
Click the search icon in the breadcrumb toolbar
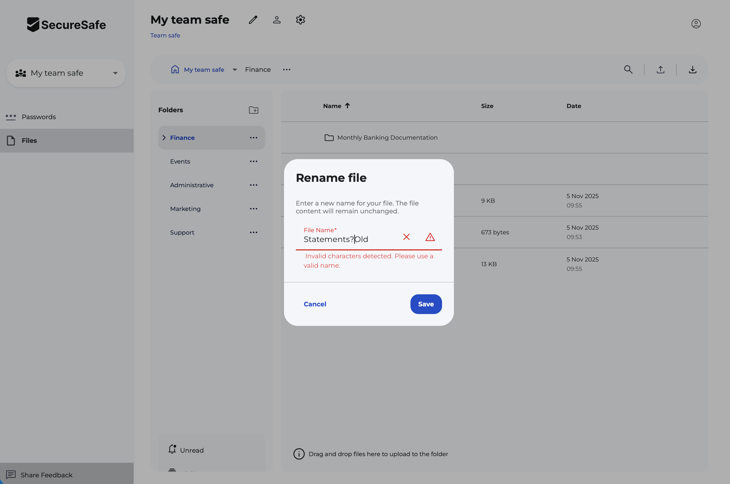pyautogui.click(x=629, y=69)
